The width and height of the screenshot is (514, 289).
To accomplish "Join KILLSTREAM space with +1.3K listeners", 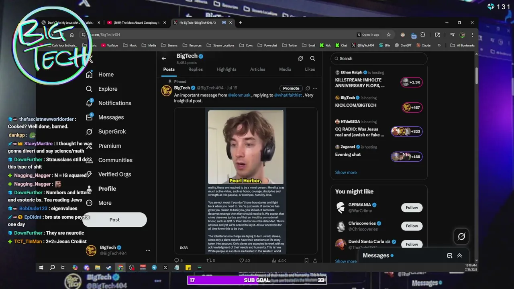I will [411, 82].
